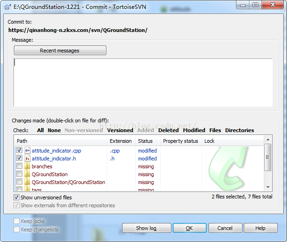Check Deleted items link
The width and height of the screenshot is (287, 242).
169,130
